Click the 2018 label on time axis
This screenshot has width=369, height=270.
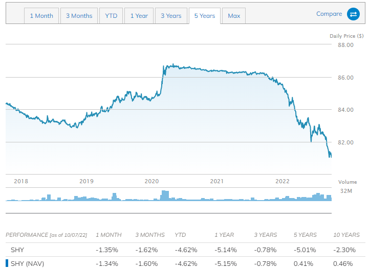pyautogui.click(x=21, y=181)
